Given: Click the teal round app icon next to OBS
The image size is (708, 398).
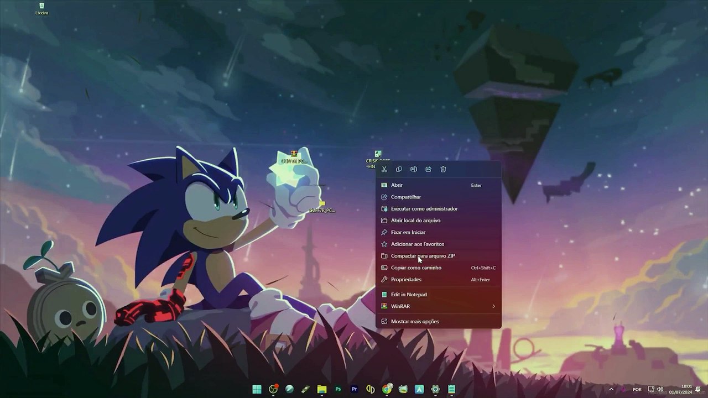Looking at the screenshot, I should point(289,389).
